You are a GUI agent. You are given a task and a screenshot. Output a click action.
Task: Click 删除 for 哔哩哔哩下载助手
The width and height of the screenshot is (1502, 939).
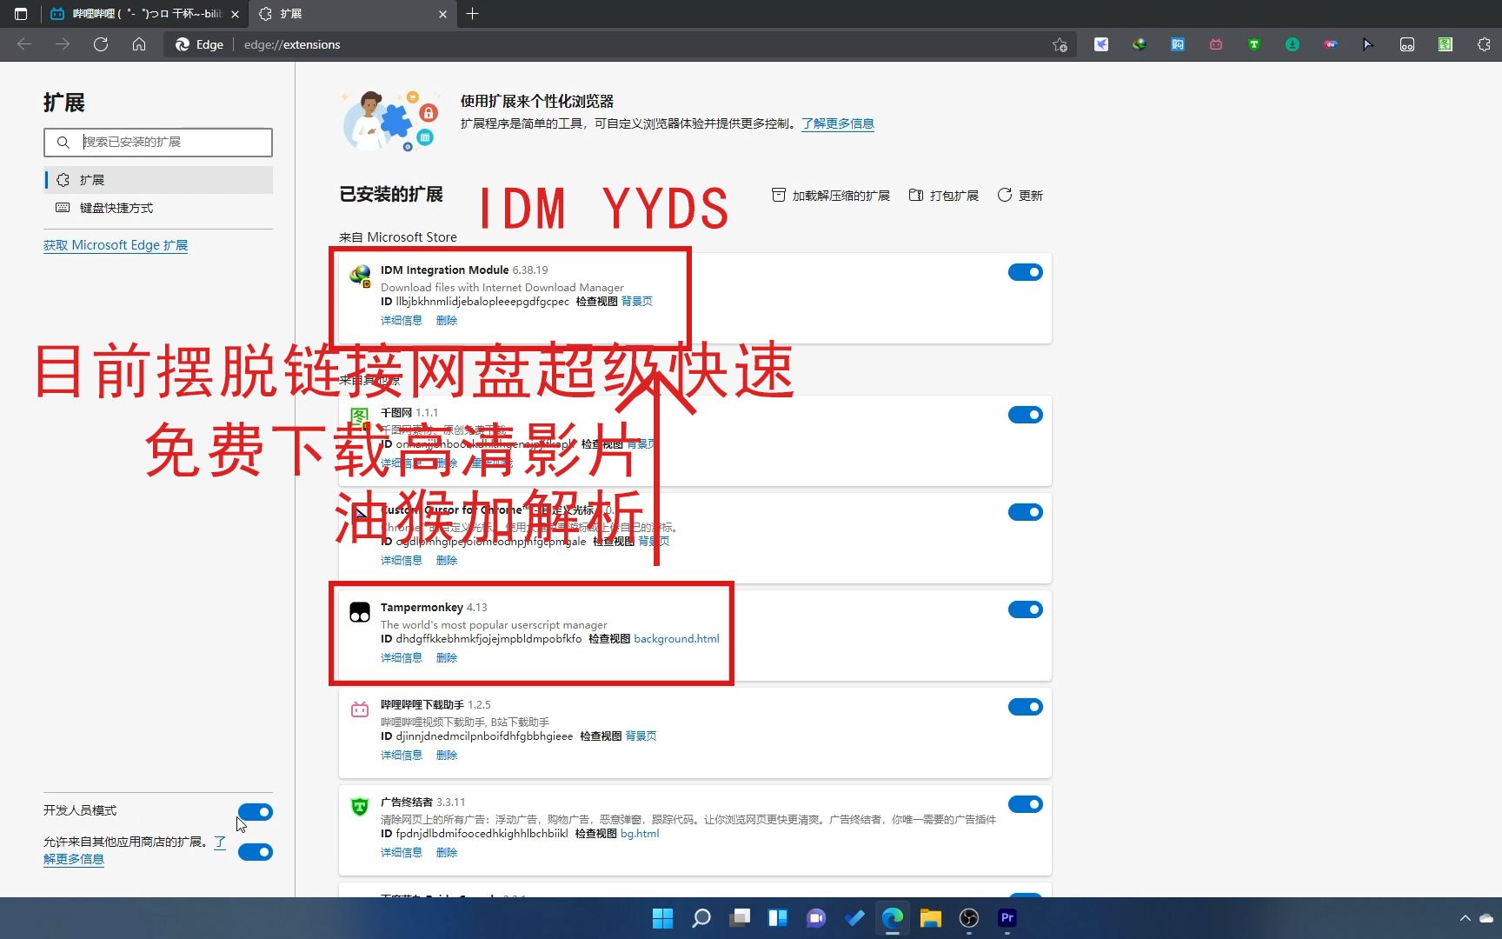447,756
